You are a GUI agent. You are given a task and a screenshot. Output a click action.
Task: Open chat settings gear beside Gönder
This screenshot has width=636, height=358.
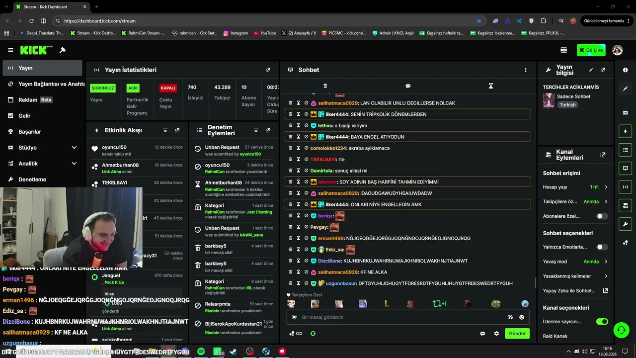(496, 334)
